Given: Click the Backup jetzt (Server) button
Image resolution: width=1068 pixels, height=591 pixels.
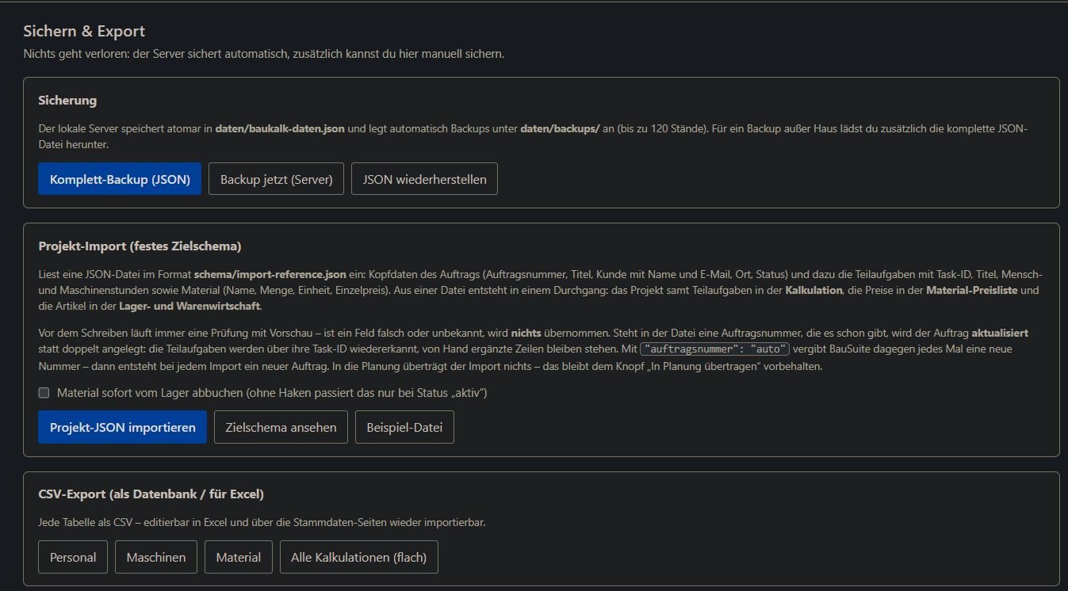Looking at the screenshot, I should click(276, 179).
